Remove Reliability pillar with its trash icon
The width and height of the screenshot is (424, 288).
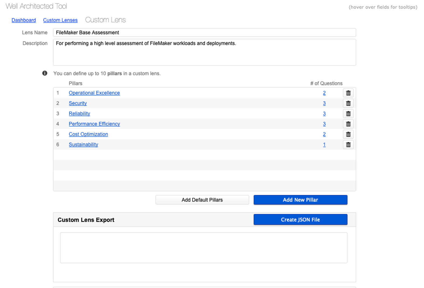[348, 114]
